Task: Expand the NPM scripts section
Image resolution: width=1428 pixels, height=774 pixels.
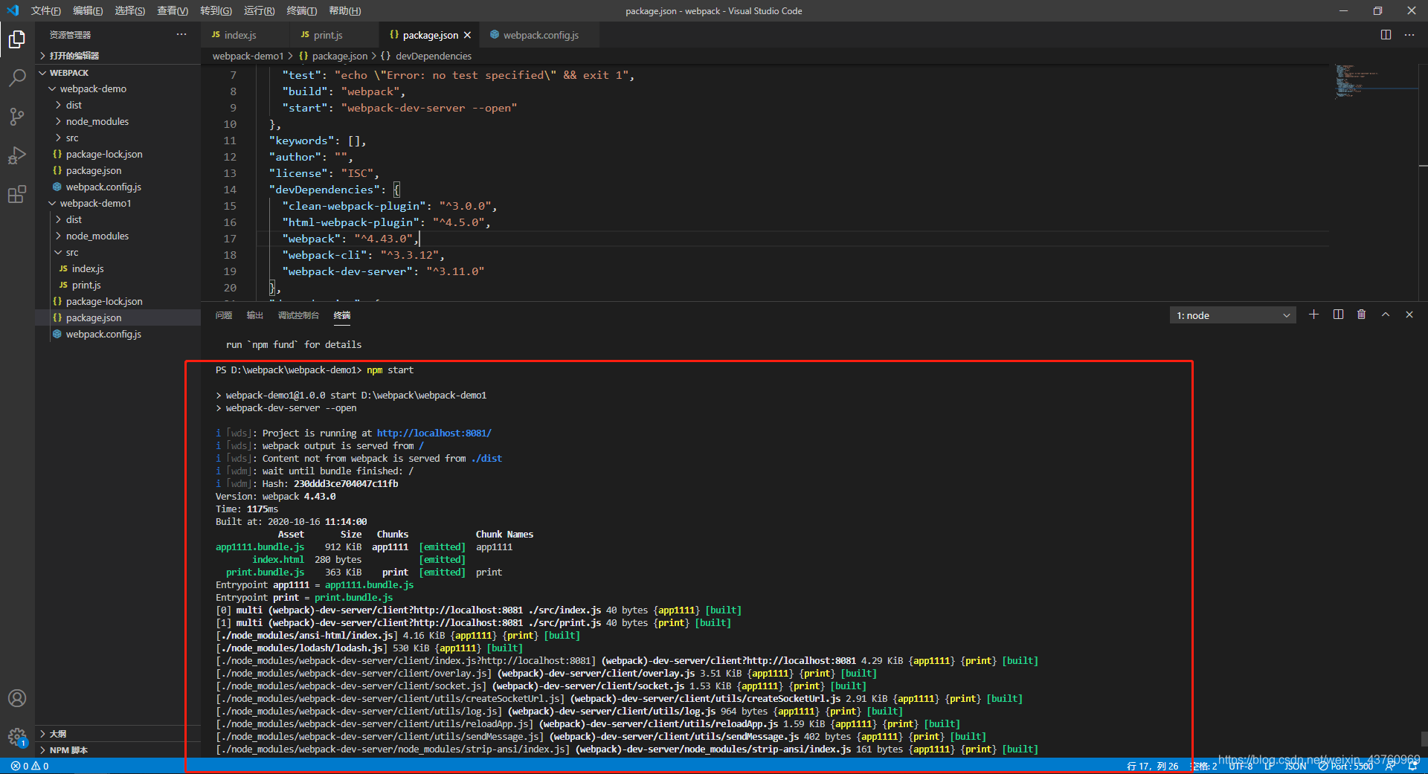Action: coord(68,749)
